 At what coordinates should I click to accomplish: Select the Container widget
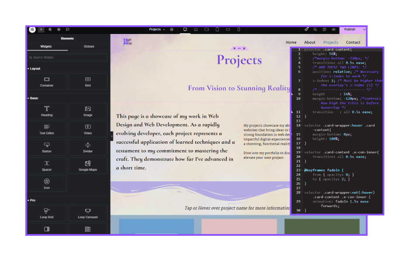point(47,81)
